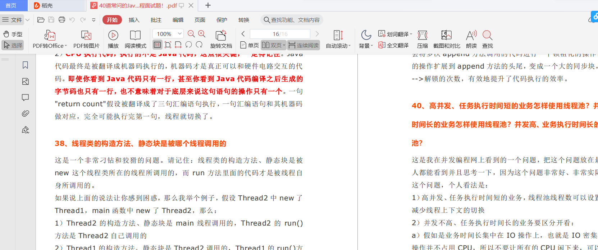
Task: Open the 页面 ribbon tab
Action: [200, 20]
